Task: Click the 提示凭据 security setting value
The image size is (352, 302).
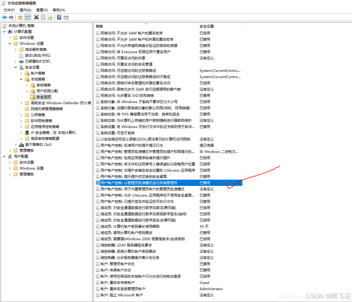Action: [x=206, y=146]
